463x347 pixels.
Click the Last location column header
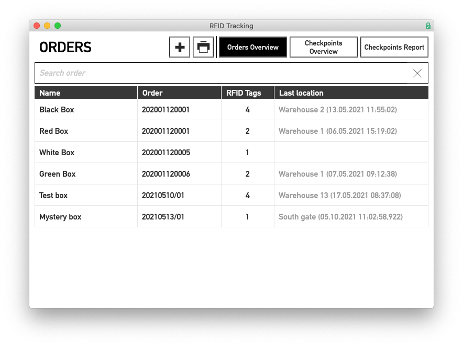coord(303,92)
